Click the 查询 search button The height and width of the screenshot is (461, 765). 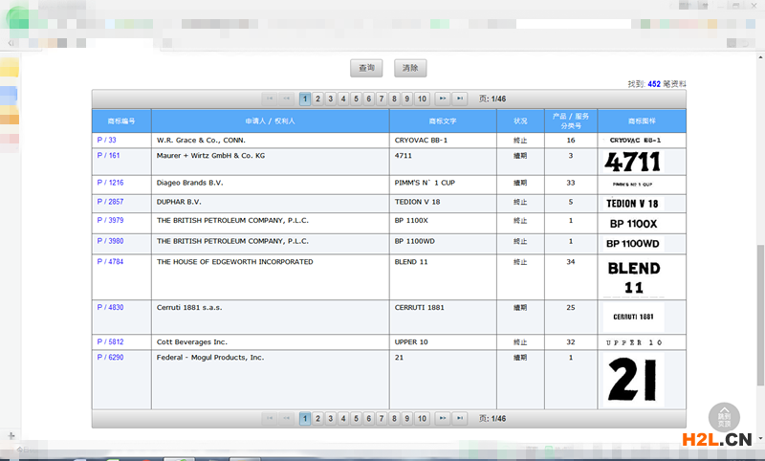coord(366,68)
